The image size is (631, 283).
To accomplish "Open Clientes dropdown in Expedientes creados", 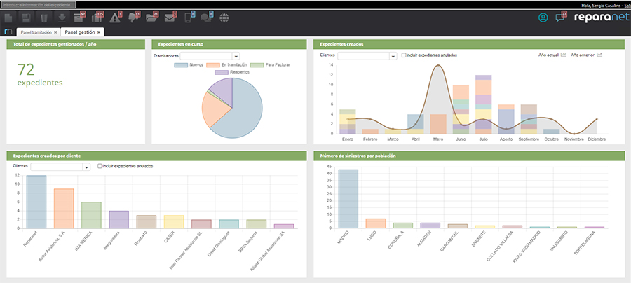I will click(x=393, y=56).
